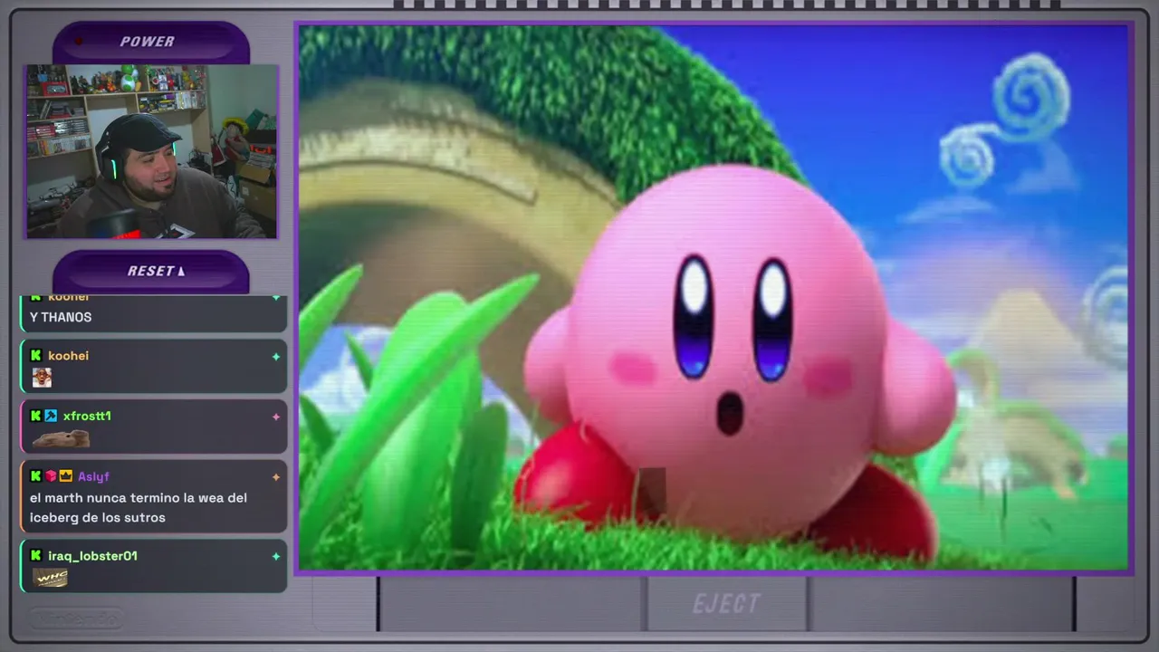
Task: Click the gold crown badge beside Aslyf
Action: 65,476
